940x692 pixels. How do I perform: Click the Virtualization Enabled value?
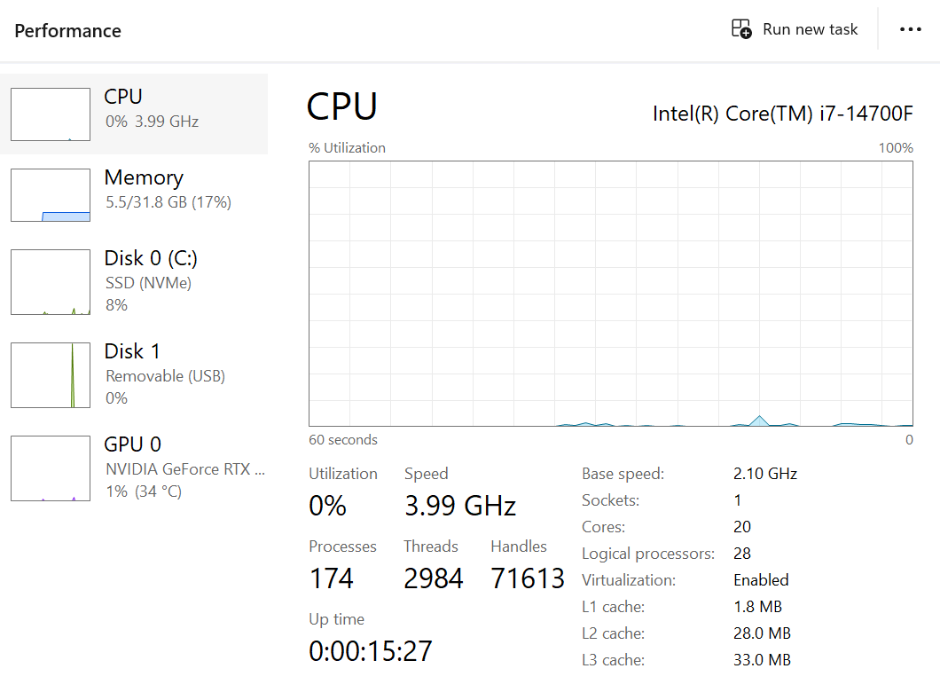[x=760, y=580]
